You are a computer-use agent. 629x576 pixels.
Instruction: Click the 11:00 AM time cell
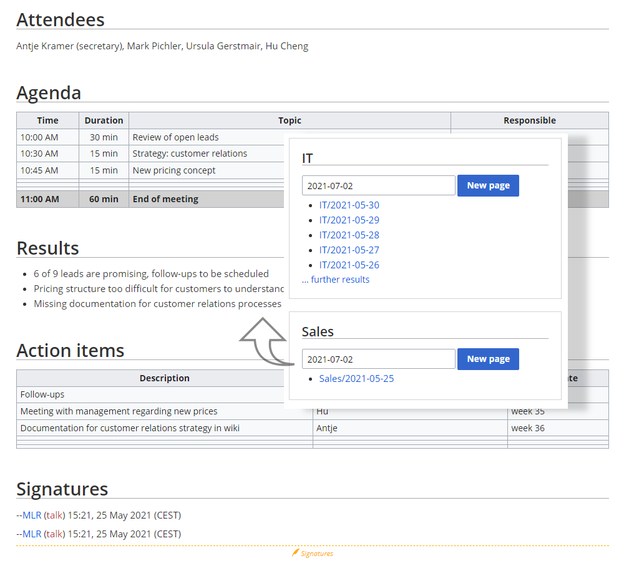point(47,199)
